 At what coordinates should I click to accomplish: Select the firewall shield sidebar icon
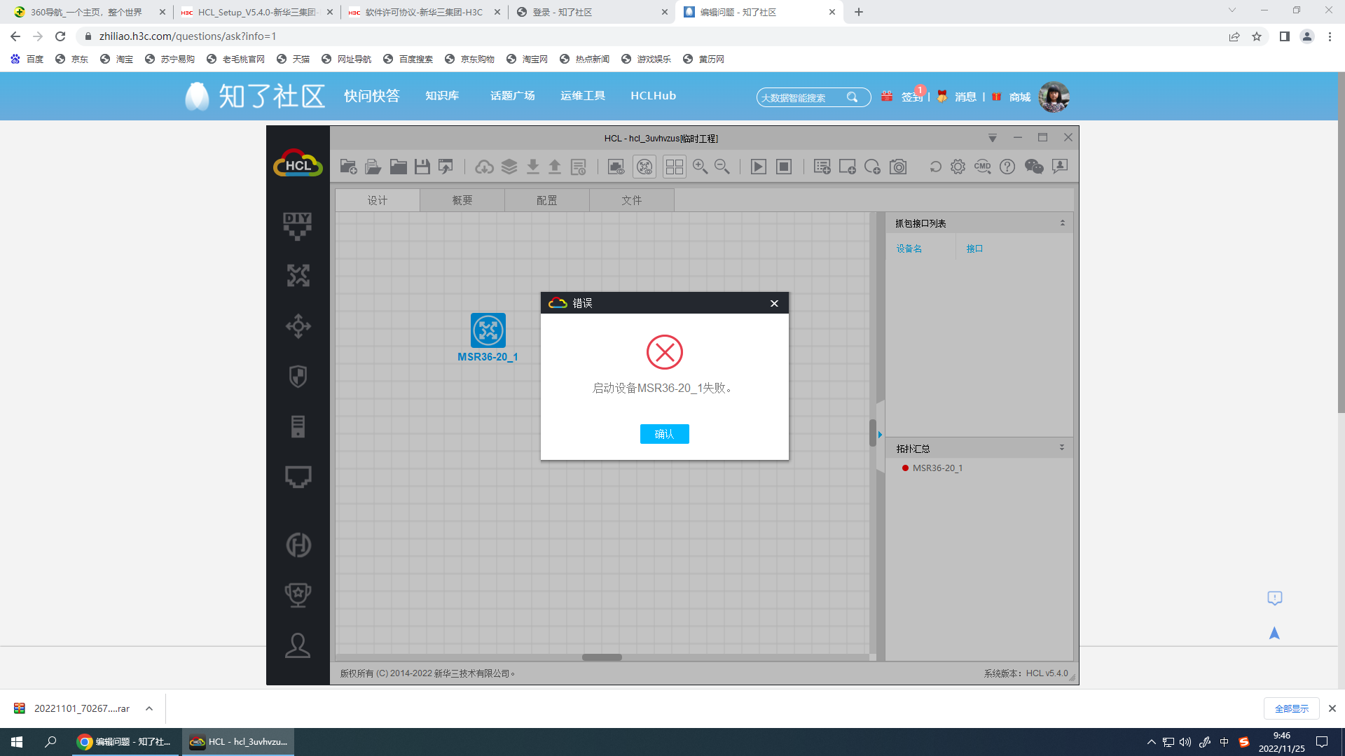pyautogui.click(x=298, y=376)
